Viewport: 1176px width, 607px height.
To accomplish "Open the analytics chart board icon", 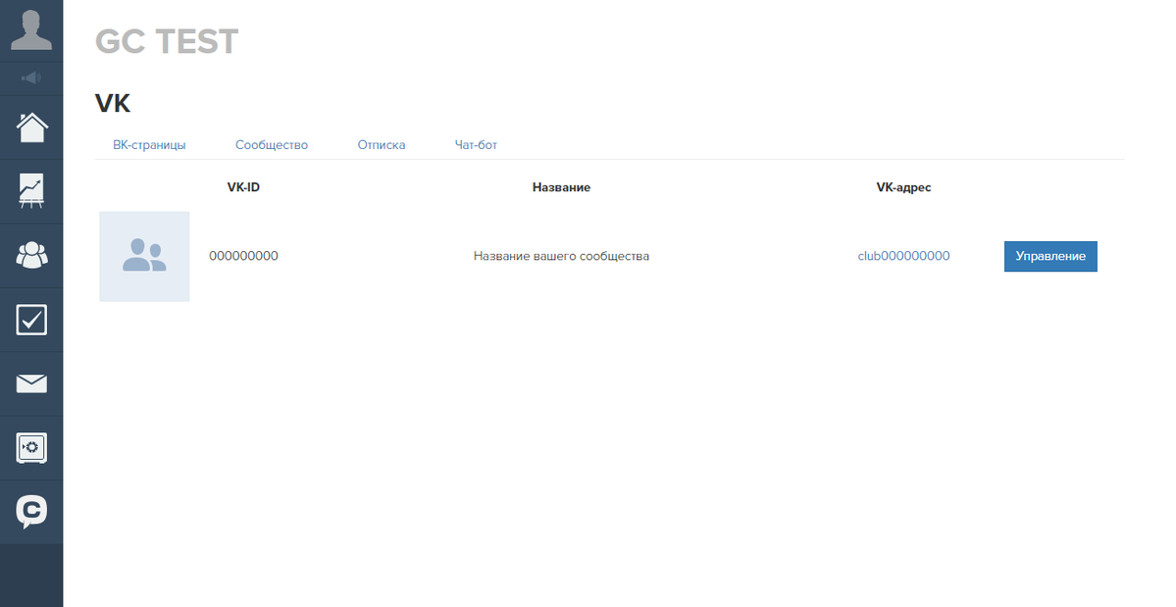I will [31, 191].
